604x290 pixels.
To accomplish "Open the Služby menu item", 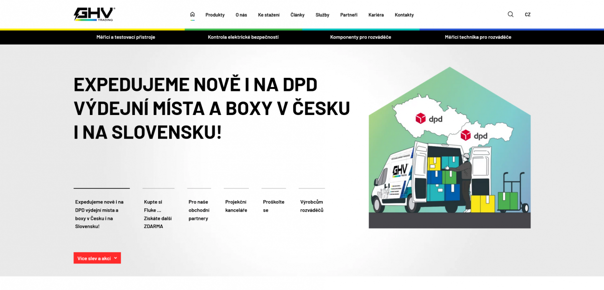I will tap(322, 15).
